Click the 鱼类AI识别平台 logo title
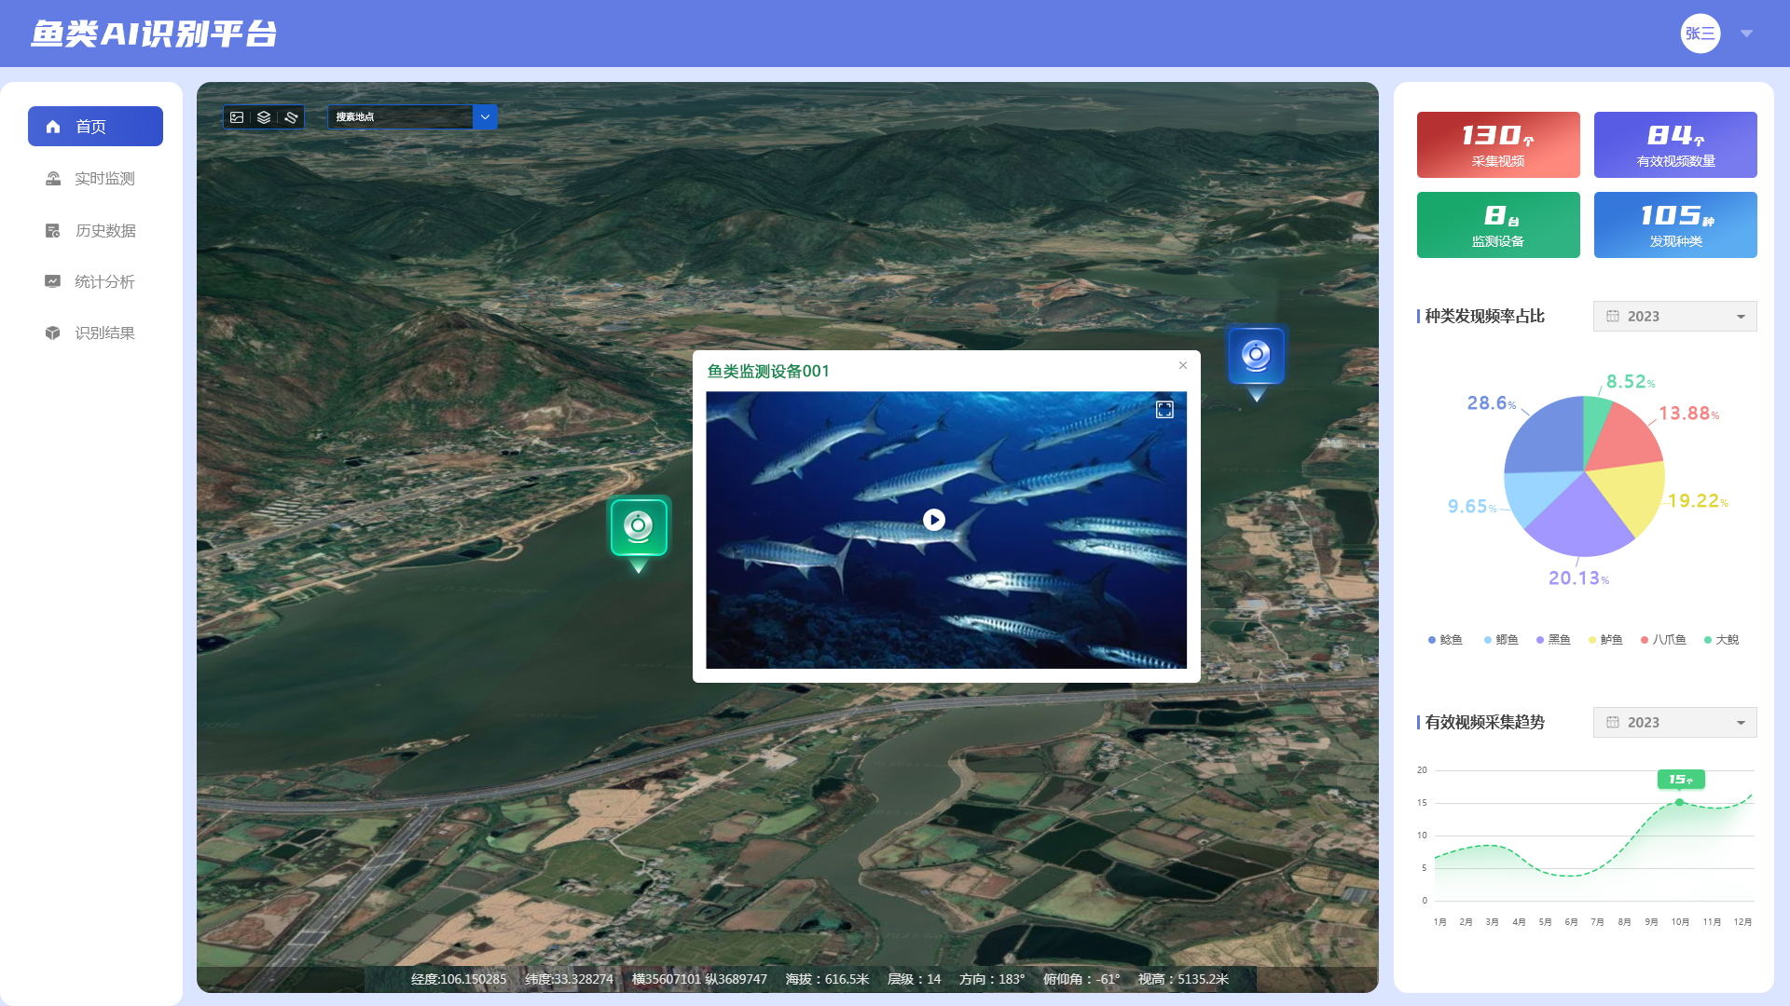 click(x=154, y=34)
